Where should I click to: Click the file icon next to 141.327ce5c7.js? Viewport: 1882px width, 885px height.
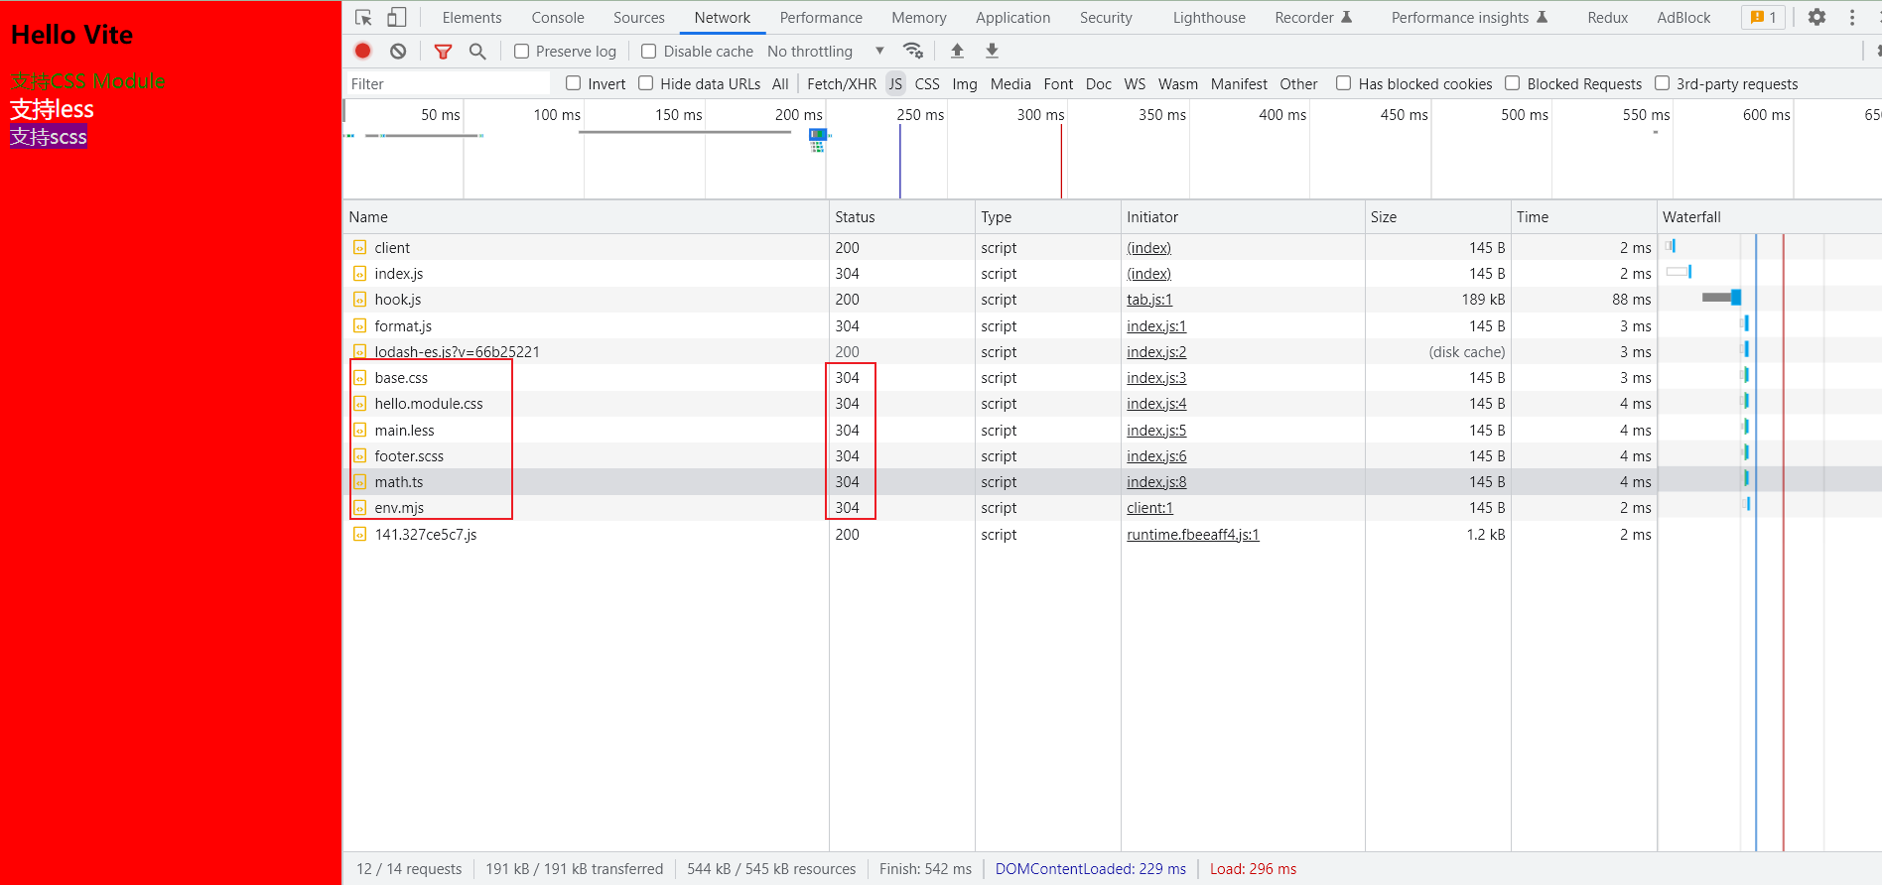pyautogui.click(x=360, y=535)
